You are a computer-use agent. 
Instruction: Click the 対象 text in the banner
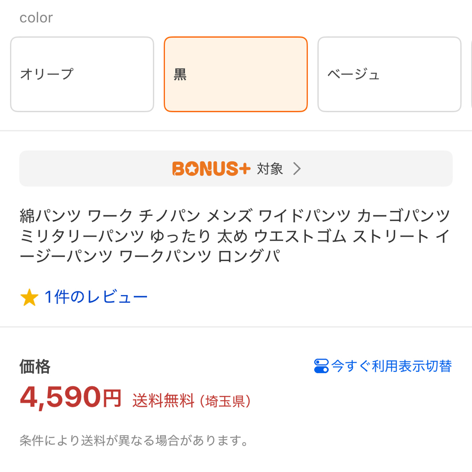(270, 169)
